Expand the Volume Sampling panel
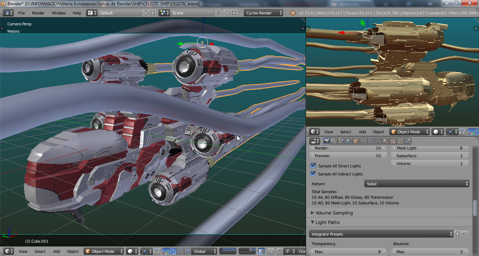 coord(334,213)
